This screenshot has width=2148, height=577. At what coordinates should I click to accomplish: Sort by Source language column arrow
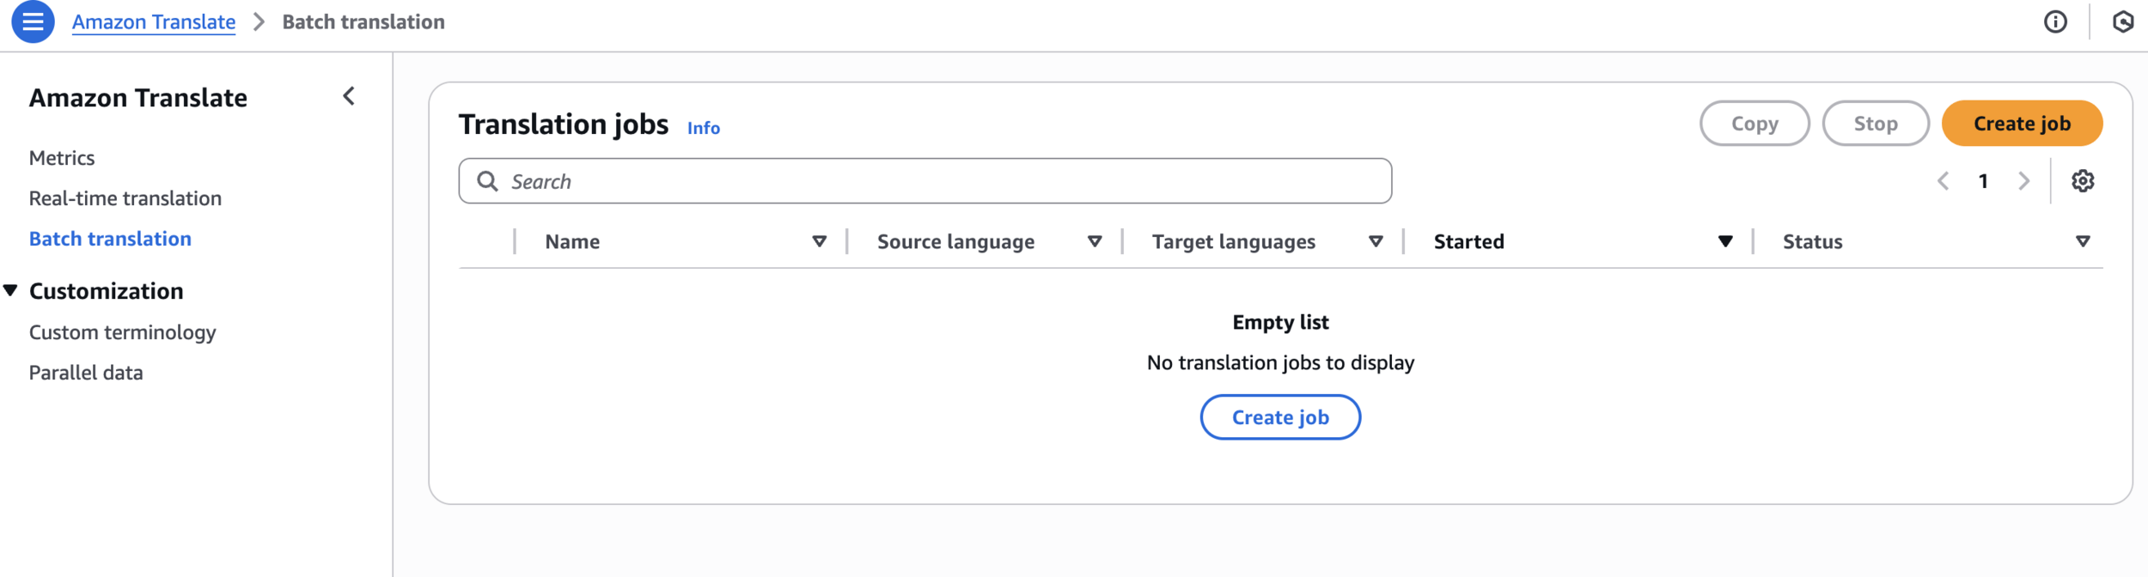[1095, 242]
